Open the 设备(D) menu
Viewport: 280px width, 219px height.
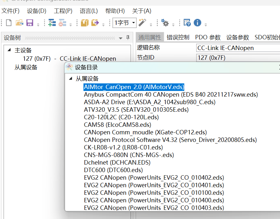[37, 11]
